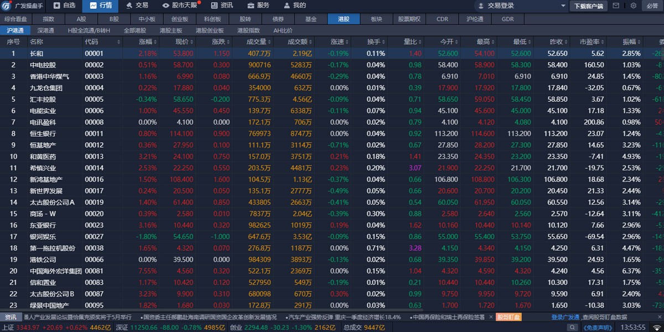Switch to the 行情 quotes tab
Viewport: 664px width, 332px height.
pyautogui.click(x=100, y=6)
